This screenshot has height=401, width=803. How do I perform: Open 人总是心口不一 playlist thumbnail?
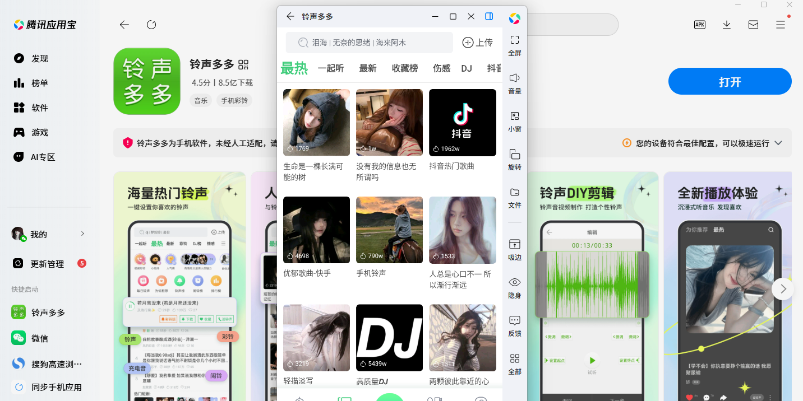(463, 230)
